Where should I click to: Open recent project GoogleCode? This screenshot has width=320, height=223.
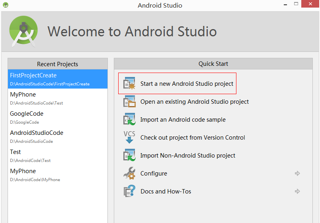click(x=58, y=117)
